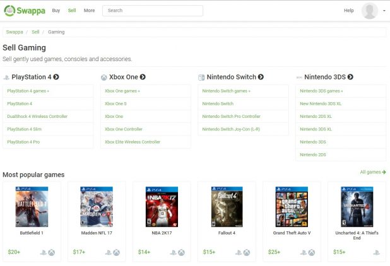This screenshot has height=266, width=390.
Task: Go to All games link
Action: tap(372, 171)
